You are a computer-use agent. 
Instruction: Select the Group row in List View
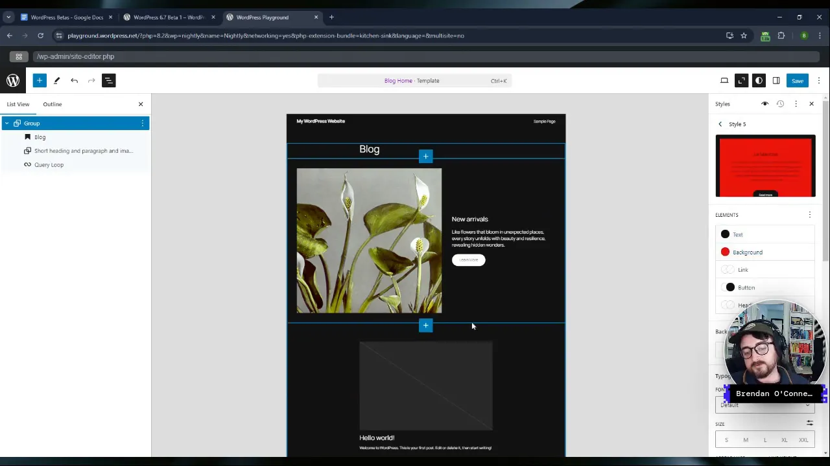75,123
